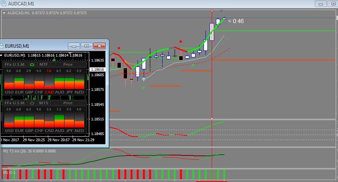
Task: Click the AUDCAD,M1 chart window icon
Action: (3, 3)
